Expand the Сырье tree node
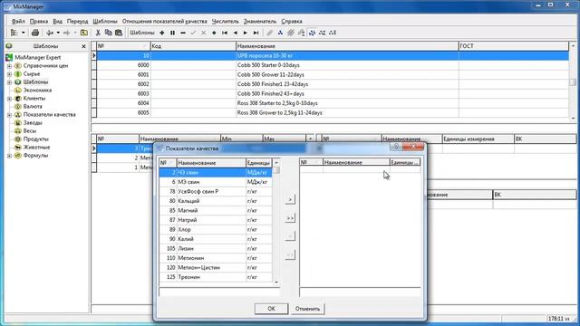Image resolution: width=580 pixels, height=326 pixels. (x=9, y=74)
